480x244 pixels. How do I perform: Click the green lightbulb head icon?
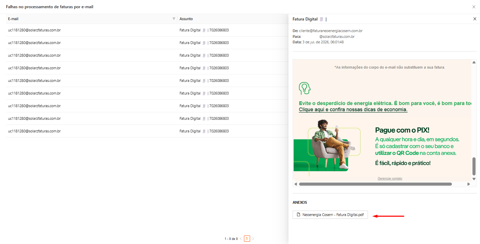[305, 88]
